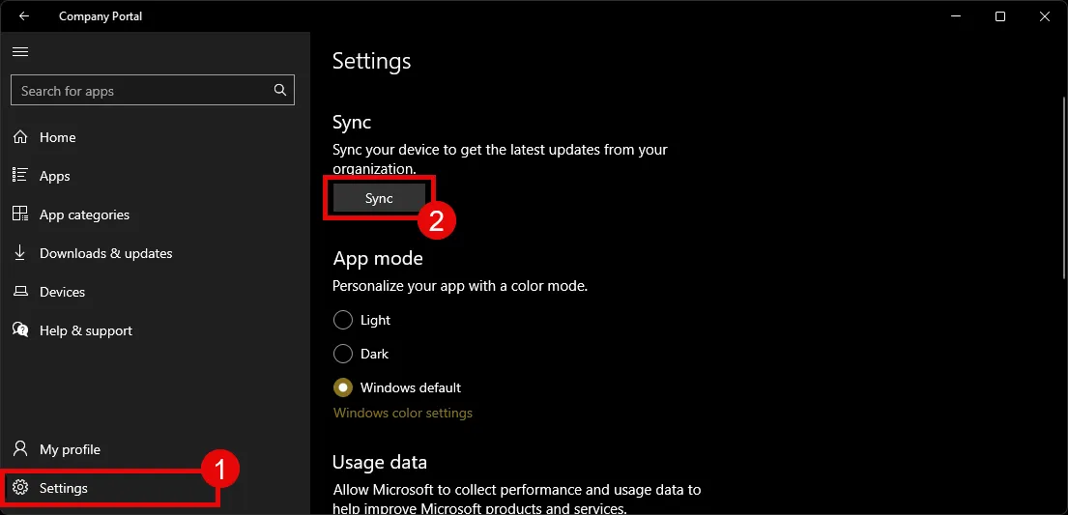
Task: Click the back arrow in title bar
Action: pyautogui.click(x=24, y=16)
